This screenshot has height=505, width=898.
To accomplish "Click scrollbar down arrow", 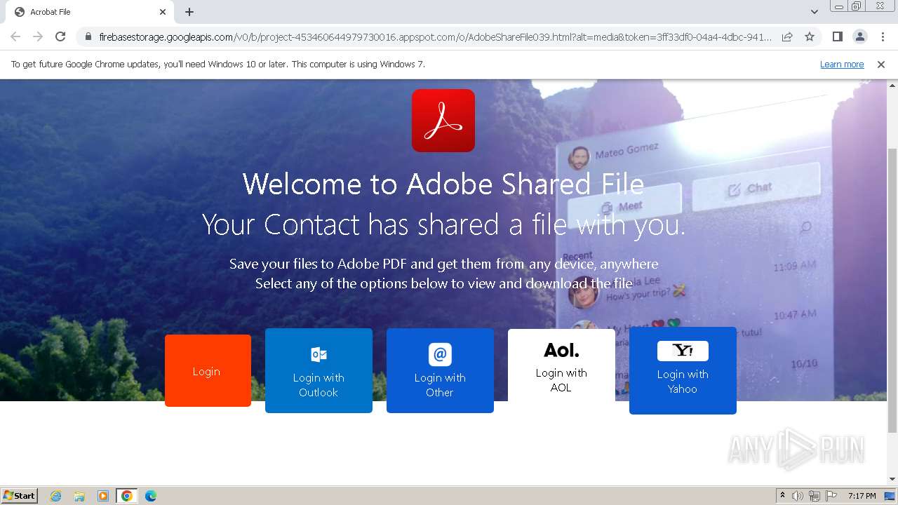I will [892, 479].
